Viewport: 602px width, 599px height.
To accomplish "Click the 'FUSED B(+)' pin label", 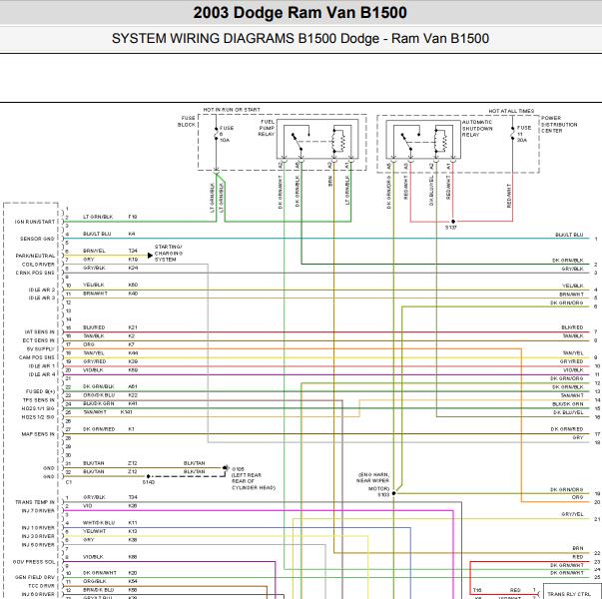I will pyautogui.click(x=40, y=391).
